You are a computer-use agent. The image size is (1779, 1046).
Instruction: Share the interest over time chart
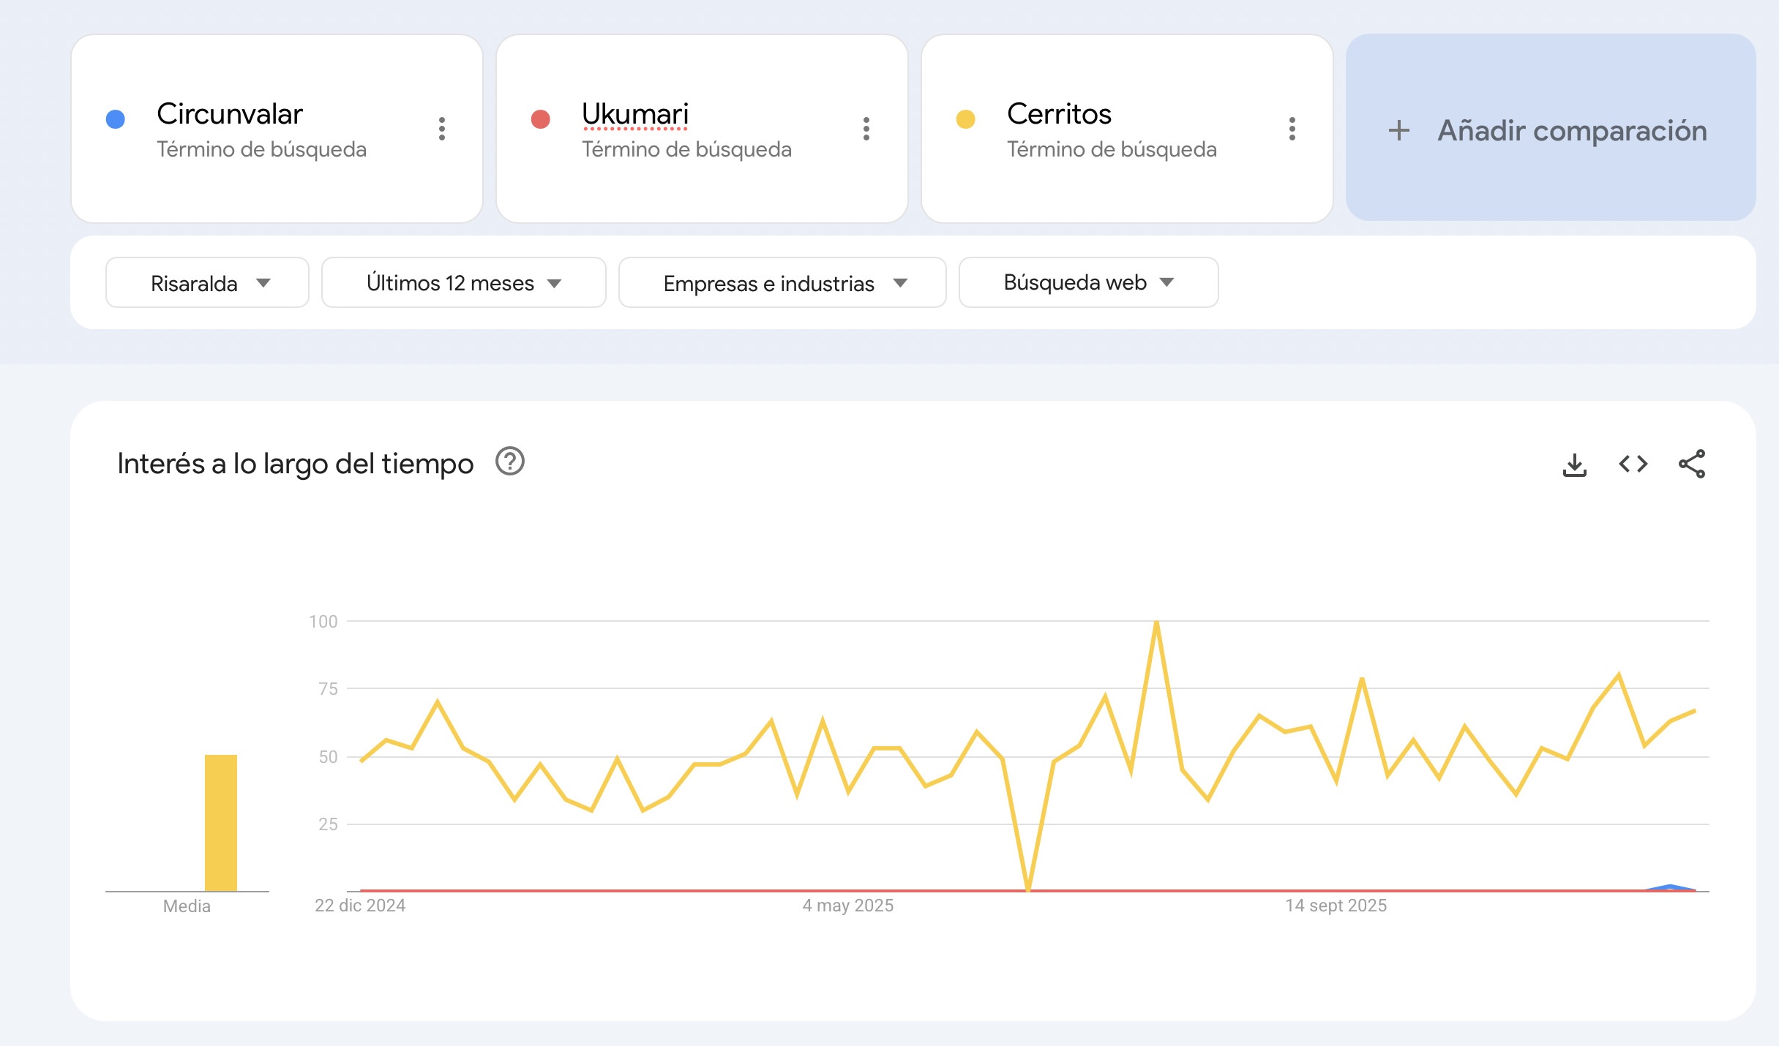click(x=1692, y=464)
